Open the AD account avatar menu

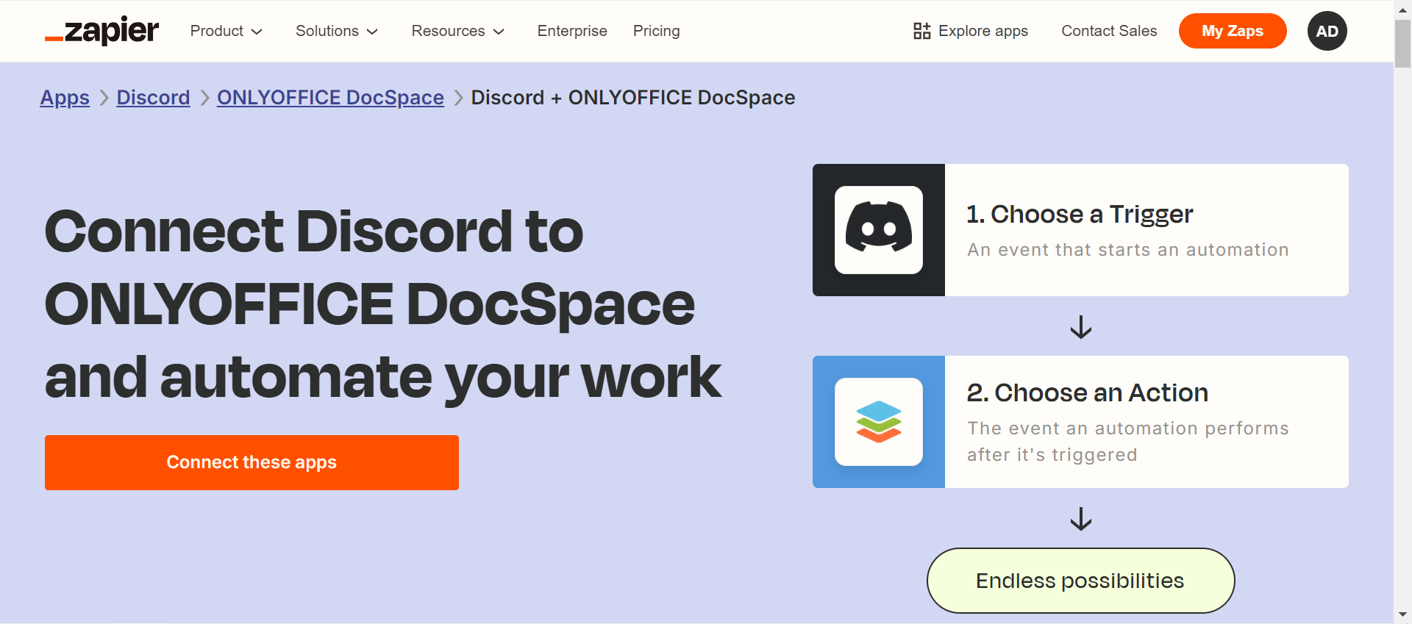[x=1327, y=31]
